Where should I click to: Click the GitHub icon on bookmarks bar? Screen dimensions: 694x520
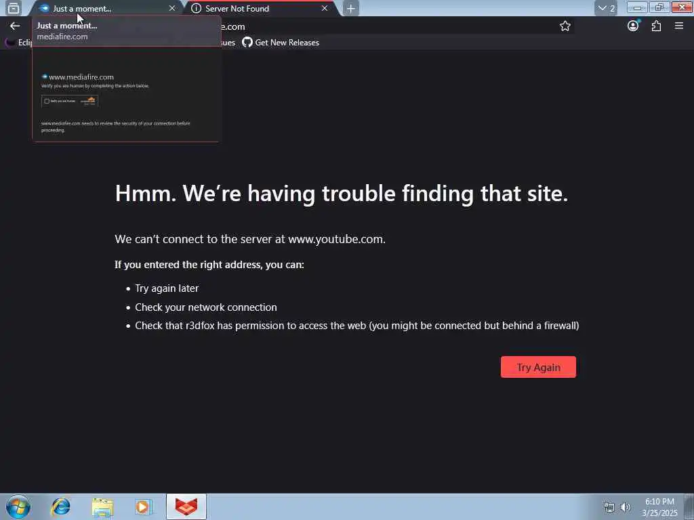tap(247, 43)
